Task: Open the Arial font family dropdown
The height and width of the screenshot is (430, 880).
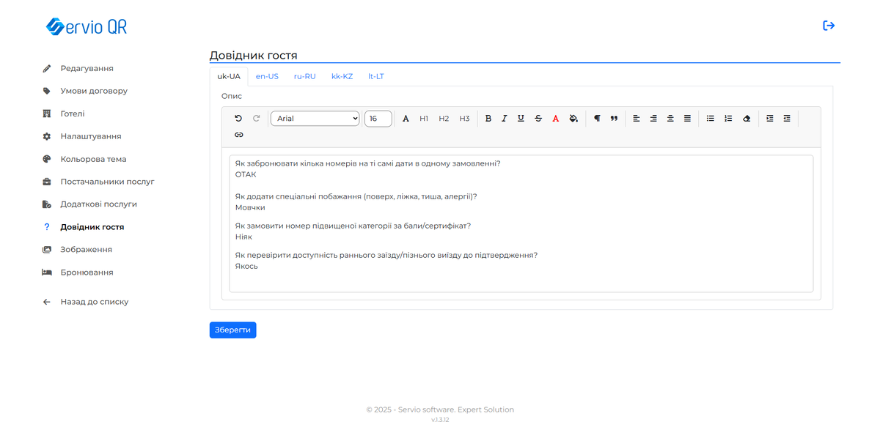Action: pos(315,118)
